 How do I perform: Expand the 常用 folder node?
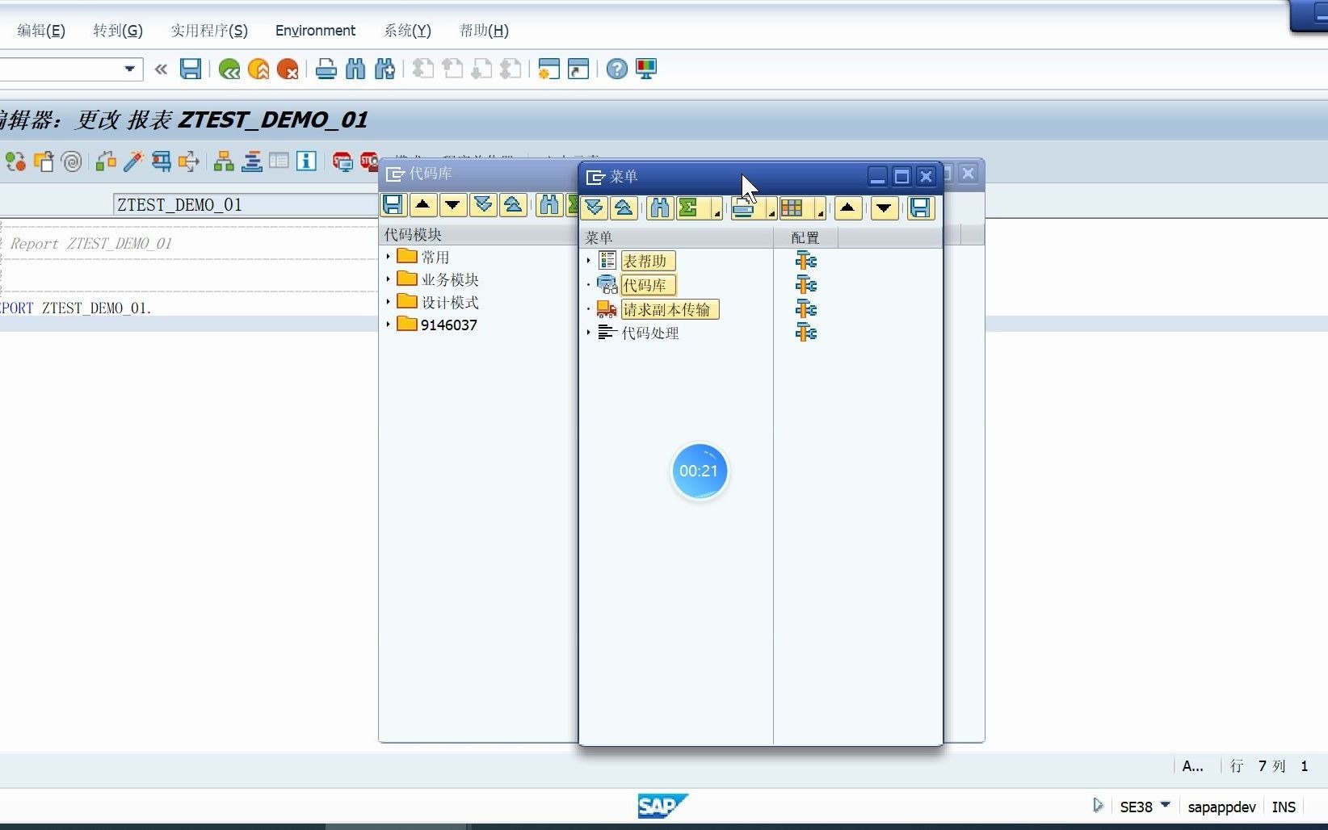tap(389, 257)
